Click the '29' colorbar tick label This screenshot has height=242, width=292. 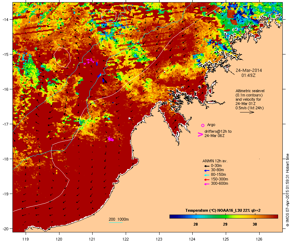click(x=225, y=224)
